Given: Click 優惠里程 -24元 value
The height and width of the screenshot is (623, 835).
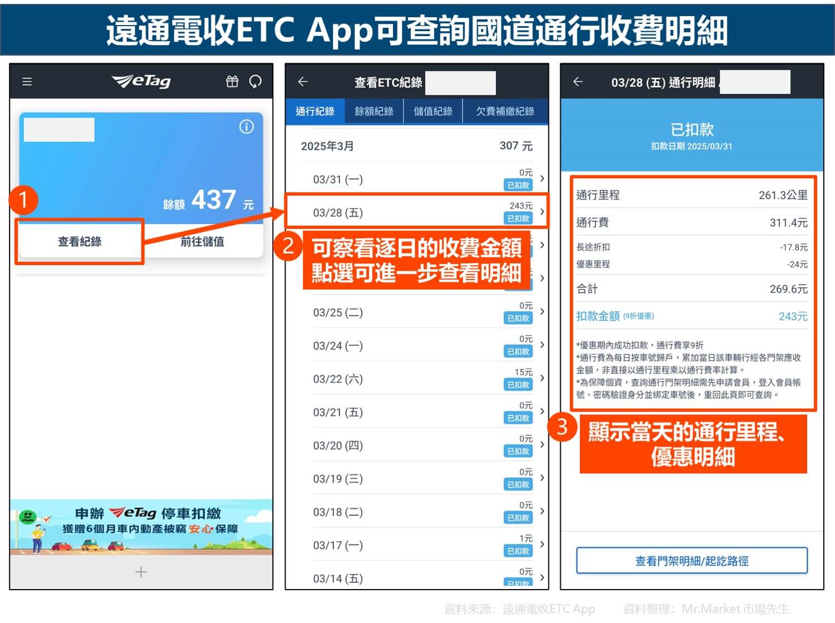Looking at the screenshot, I should tap(797, 264).
